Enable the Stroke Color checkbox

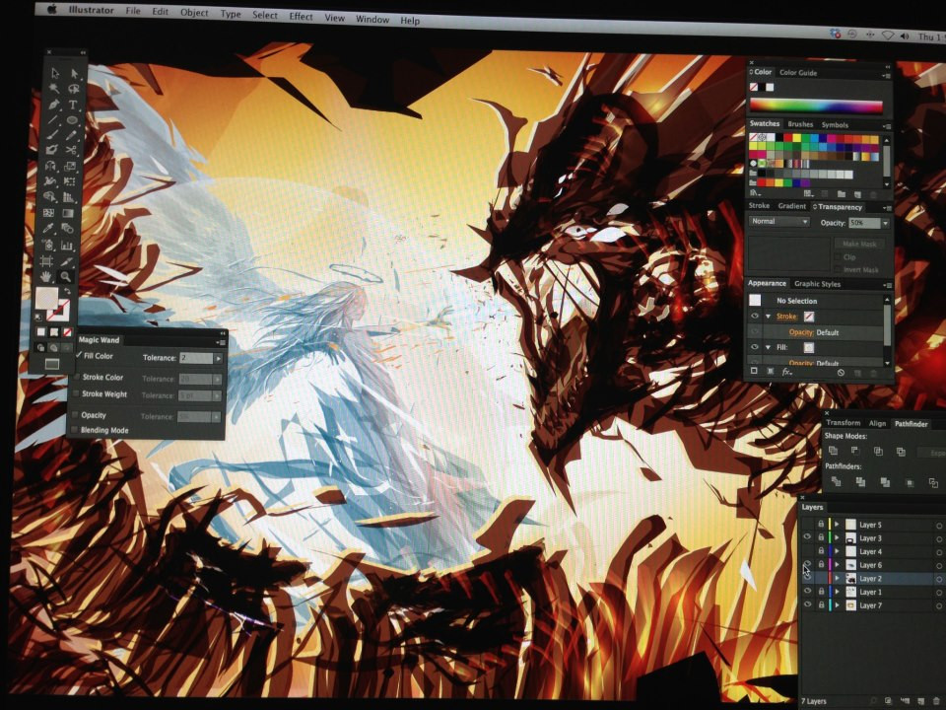77,376
